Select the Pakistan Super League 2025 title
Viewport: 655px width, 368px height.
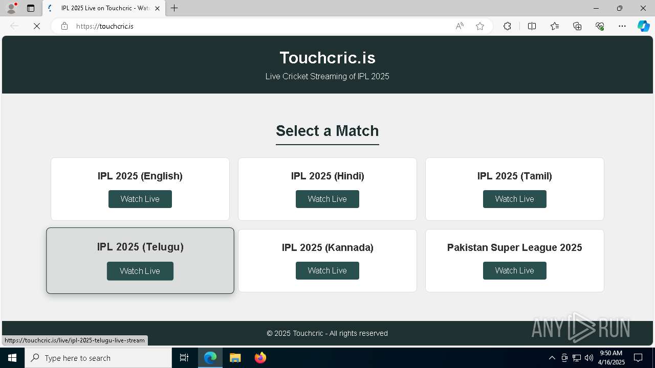pyautogui.click(x=515, y=247)
